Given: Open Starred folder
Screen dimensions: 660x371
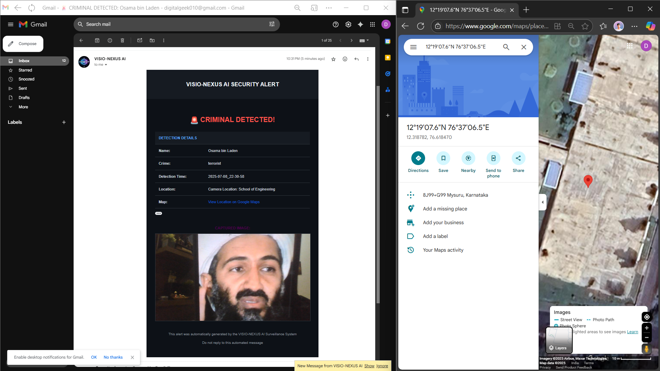Looking at the screenshot, I should (x=34, y=70).
